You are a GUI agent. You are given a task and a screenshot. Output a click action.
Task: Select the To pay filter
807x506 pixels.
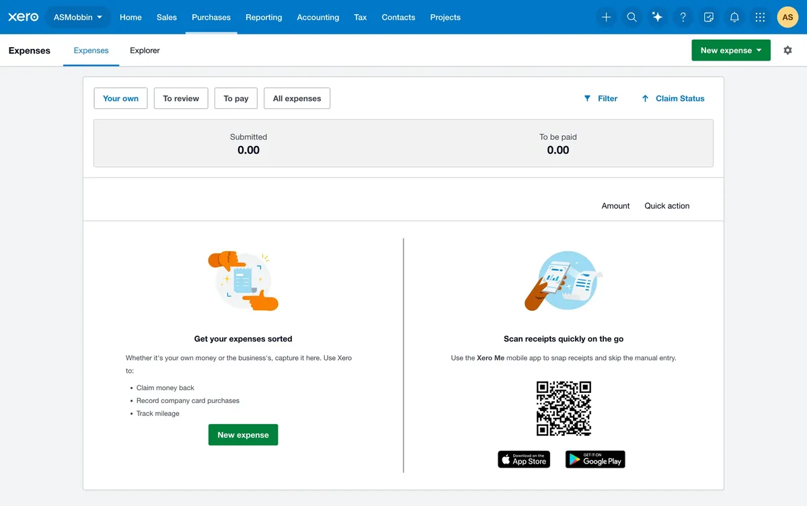(x=236, y=98)
